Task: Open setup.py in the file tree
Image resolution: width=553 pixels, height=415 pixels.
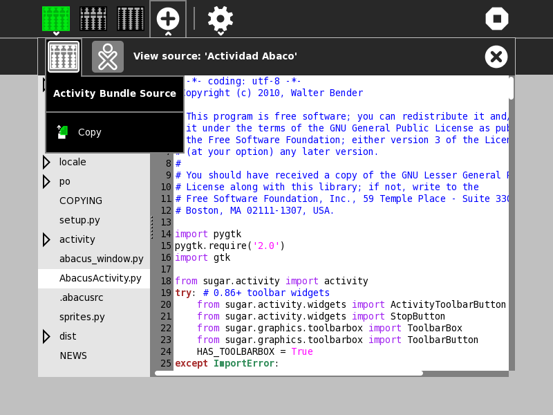Action: point(79,220)
